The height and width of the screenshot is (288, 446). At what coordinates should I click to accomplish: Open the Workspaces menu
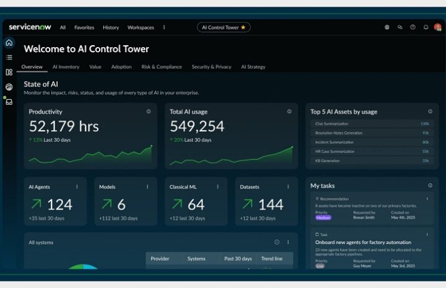141,27
